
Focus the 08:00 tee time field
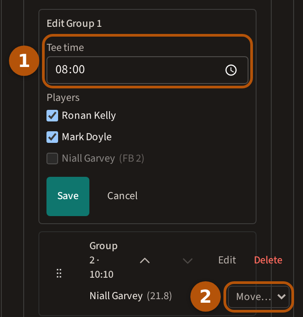coord(147,70)
